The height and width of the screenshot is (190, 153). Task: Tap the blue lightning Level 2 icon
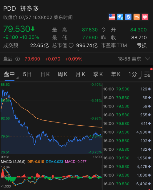120,17
